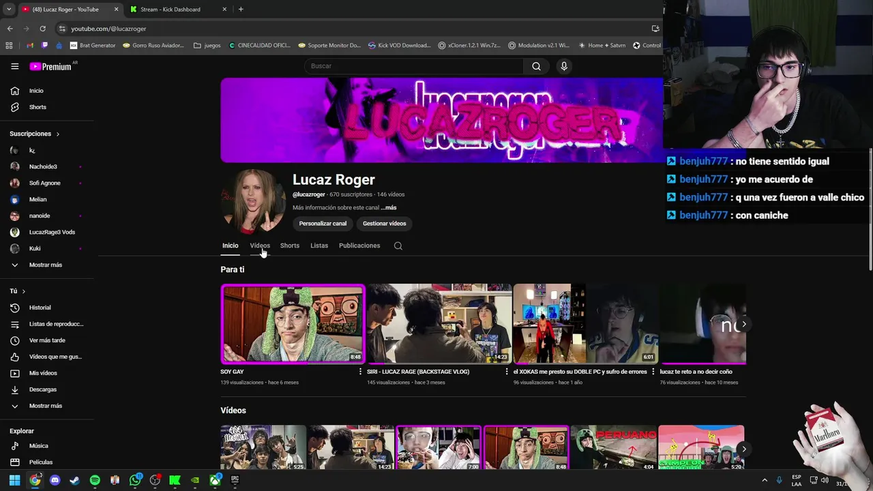Click the Lucaz Roger channel avatar
Image resolution: width=873 pixels, height=491 pixels.
click(254, 201)
